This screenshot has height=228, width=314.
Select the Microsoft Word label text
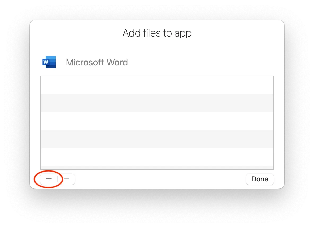[97, 62]
